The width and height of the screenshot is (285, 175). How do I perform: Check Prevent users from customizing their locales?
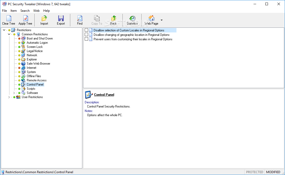click(87, 39)
